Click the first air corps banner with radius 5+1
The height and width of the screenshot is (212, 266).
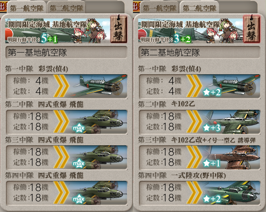click(58, 30)
